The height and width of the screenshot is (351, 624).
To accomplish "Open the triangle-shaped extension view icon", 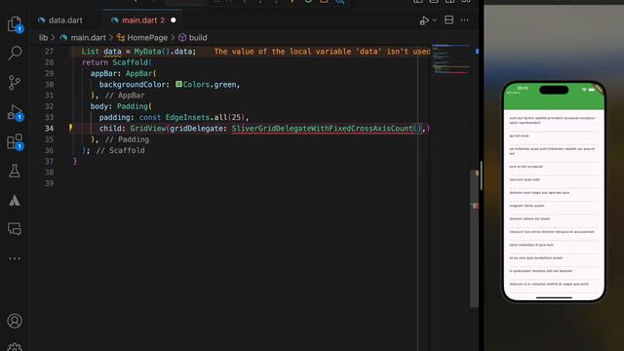I will point(15,200).
